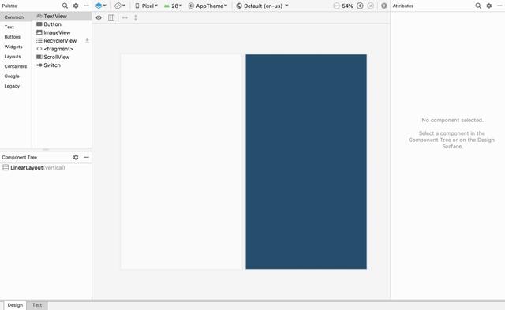Open Palette settings gear

pos(76,6)
